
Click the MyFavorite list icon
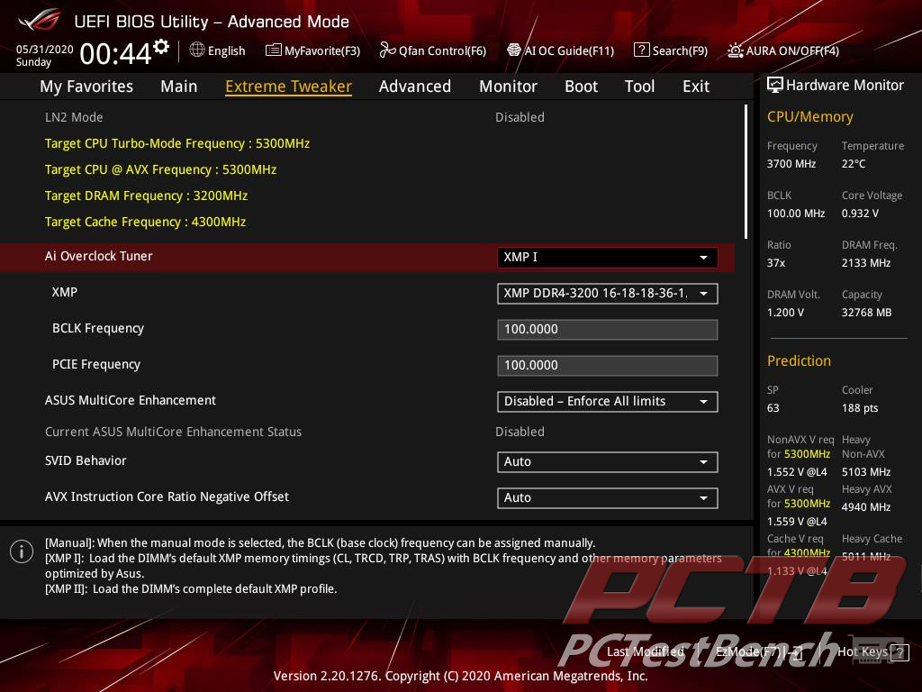274,50
